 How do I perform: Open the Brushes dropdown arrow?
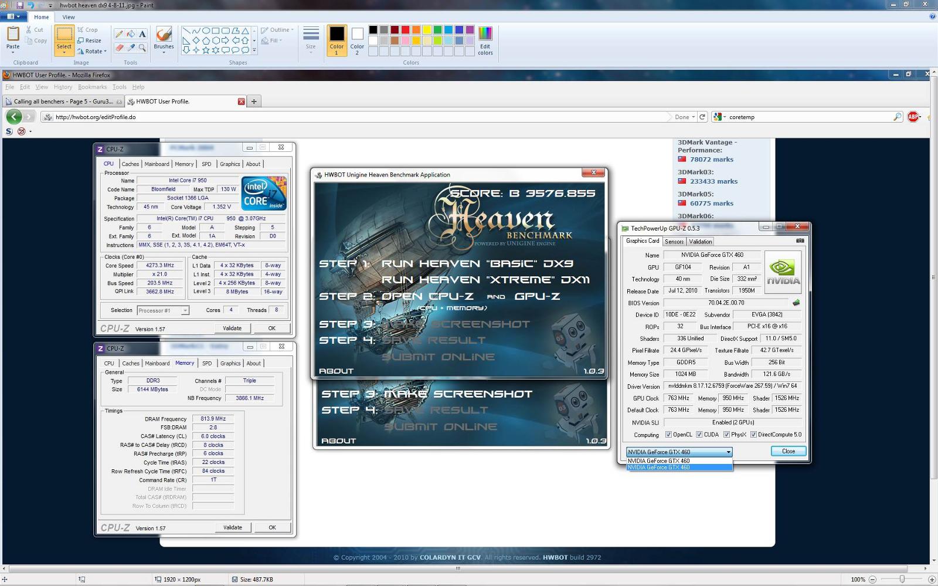pos(164,52)
